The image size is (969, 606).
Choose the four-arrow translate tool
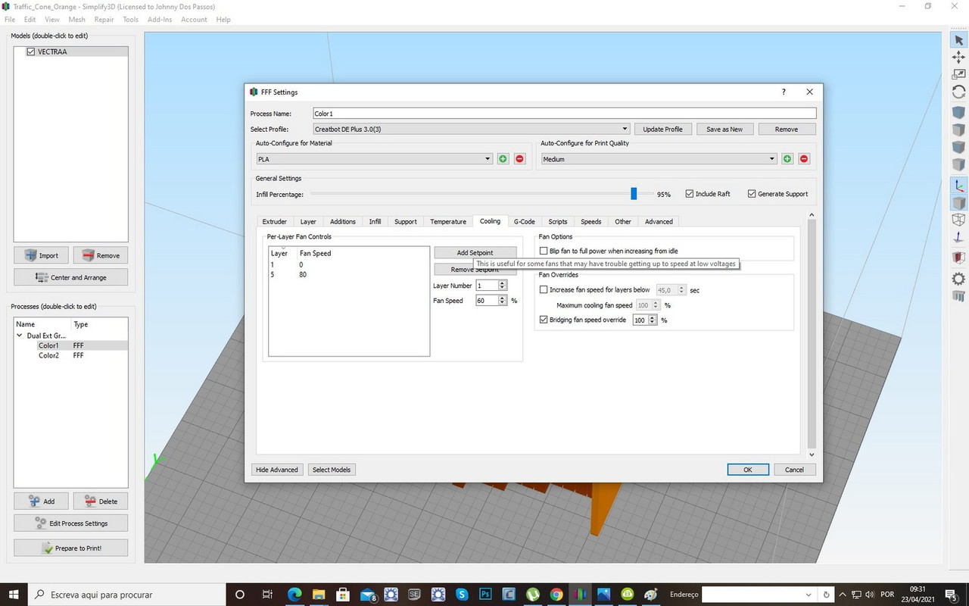click(958, 58)
